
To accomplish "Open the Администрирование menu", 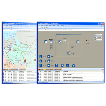I will (x=94, y=26).
